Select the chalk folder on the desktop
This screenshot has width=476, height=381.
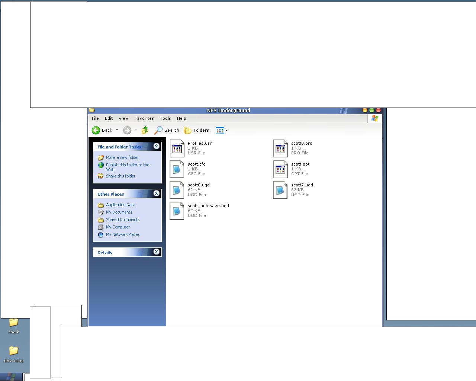(x=14, y=326)
